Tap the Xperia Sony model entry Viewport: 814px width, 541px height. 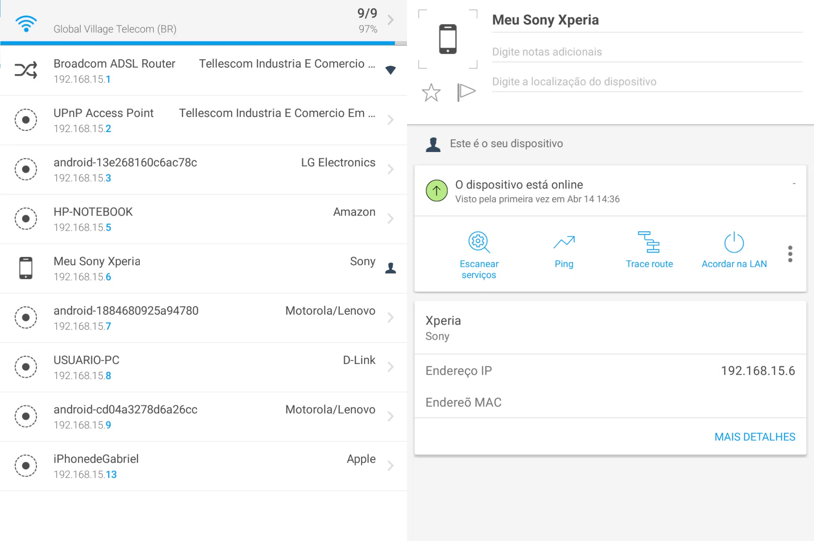point(610,328)
